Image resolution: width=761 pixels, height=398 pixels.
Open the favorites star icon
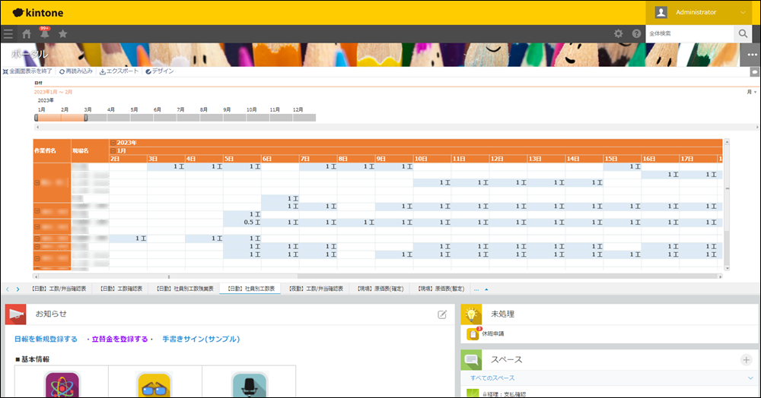click(x=62, y=34)
